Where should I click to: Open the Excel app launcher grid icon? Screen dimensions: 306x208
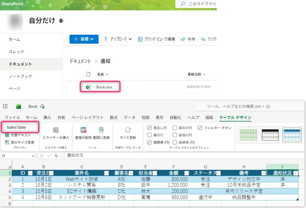5,106
